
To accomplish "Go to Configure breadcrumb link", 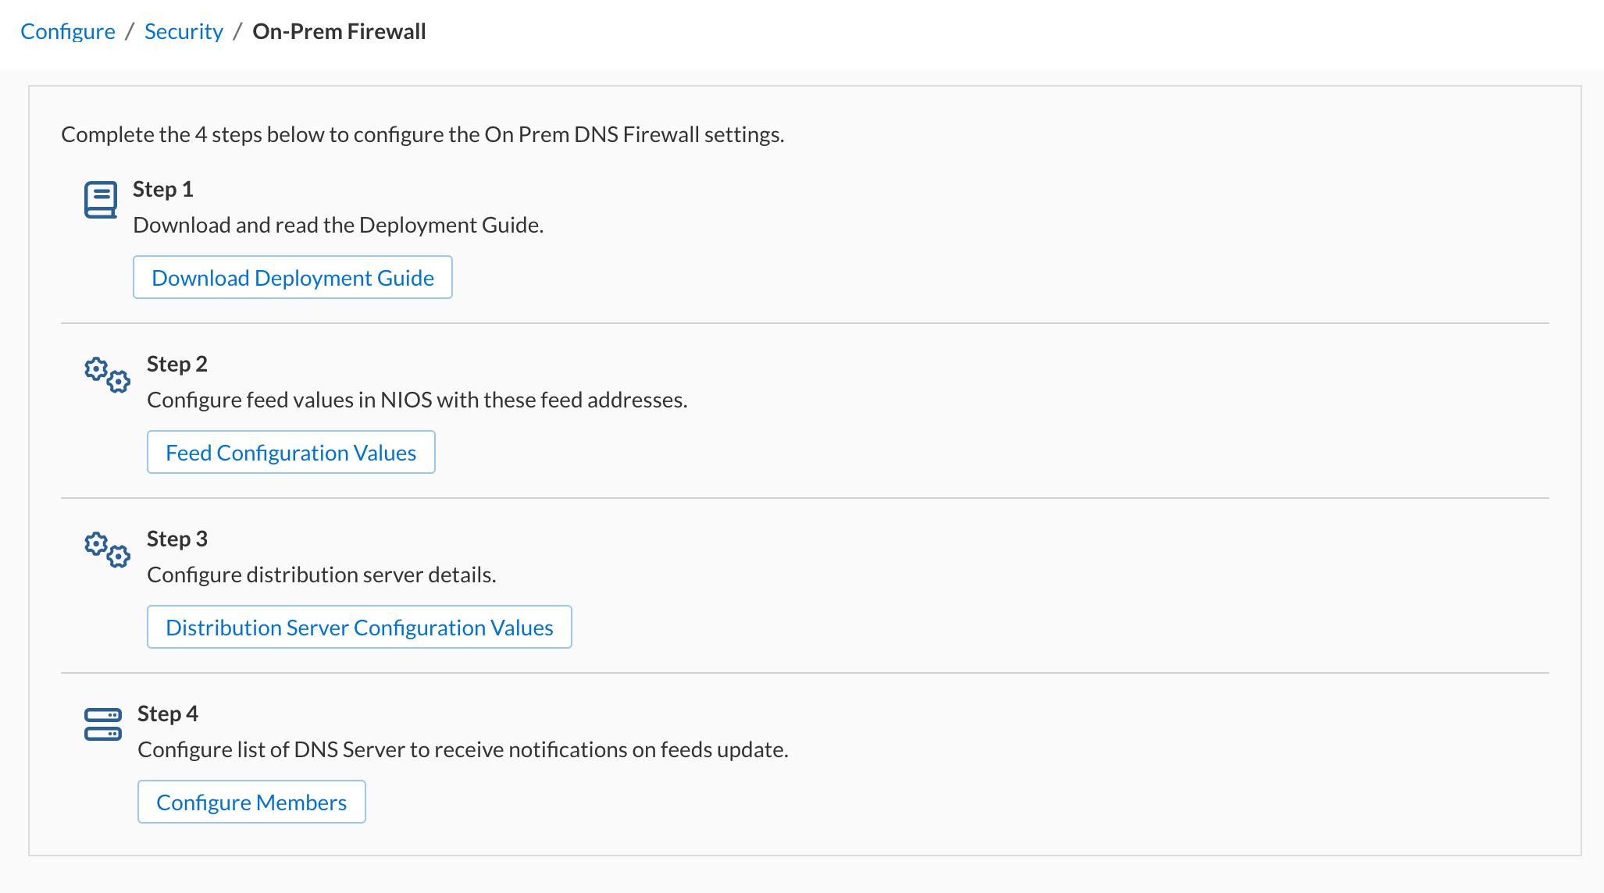I will coord(68,31).
